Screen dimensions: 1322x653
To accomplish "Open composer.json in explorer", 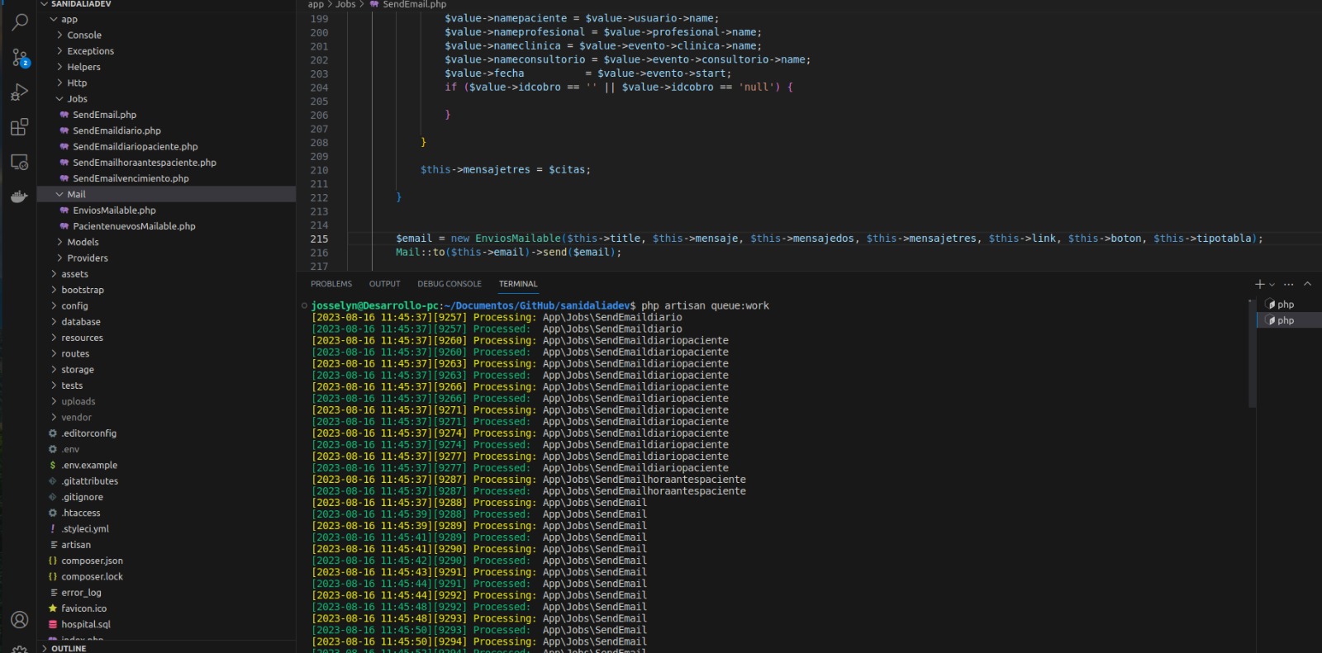I will coord(92,561).
